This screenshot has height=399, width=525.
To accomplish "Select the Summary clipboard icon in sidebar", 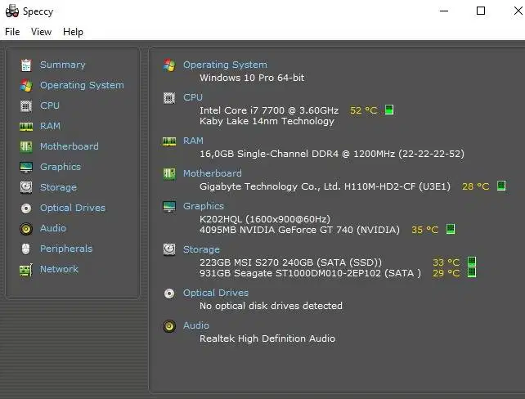I will coord(26,65).
